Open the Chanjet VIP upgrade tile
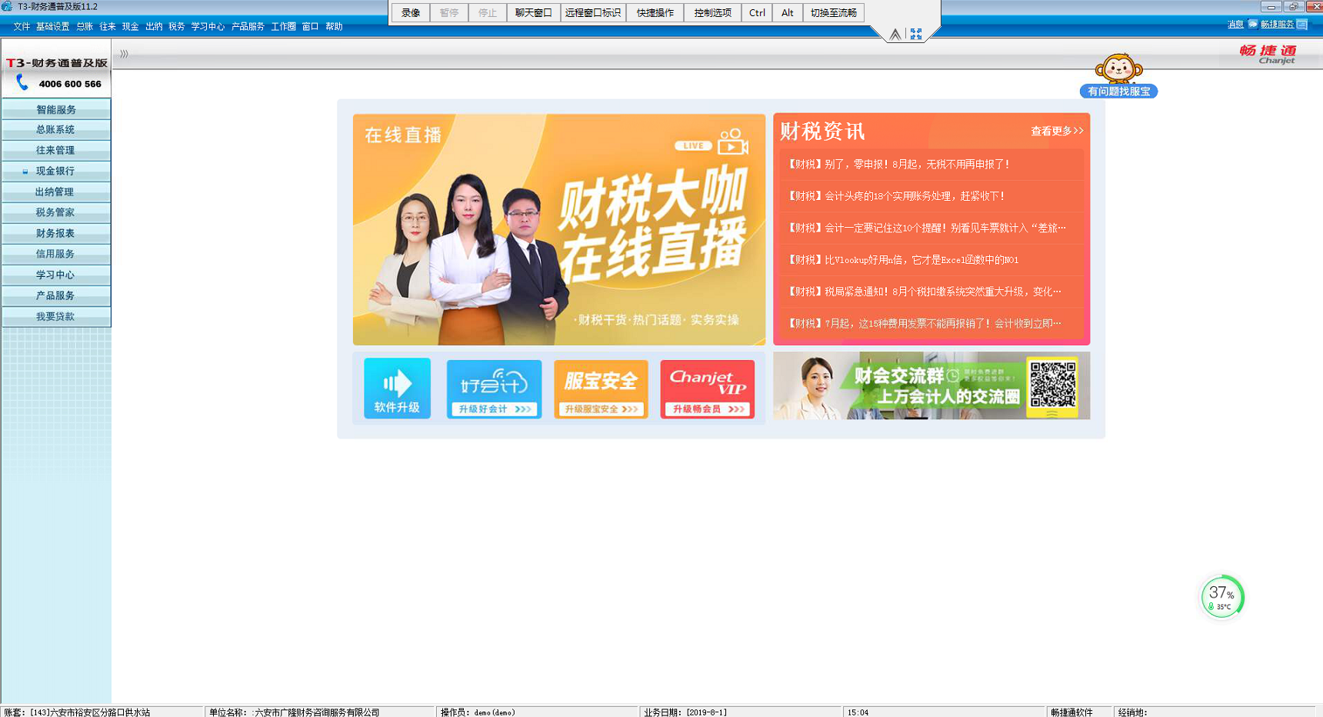Screen dimensions: 1323x717 (x=707, y=389)
